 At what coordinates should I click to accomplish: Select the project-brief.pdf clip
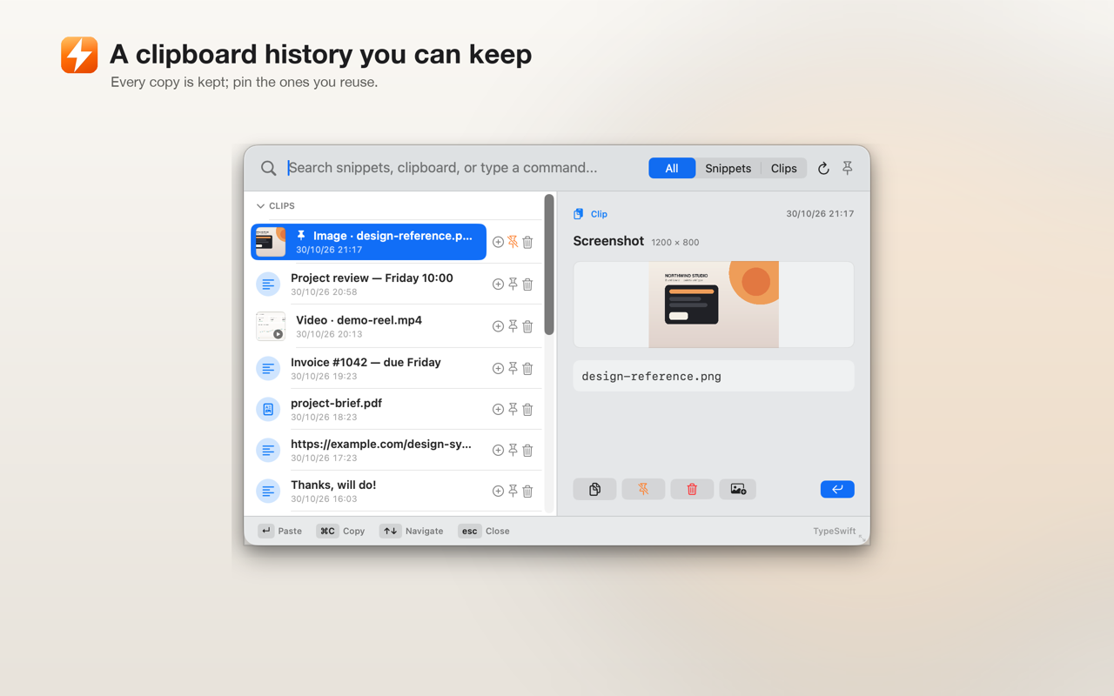368,410
